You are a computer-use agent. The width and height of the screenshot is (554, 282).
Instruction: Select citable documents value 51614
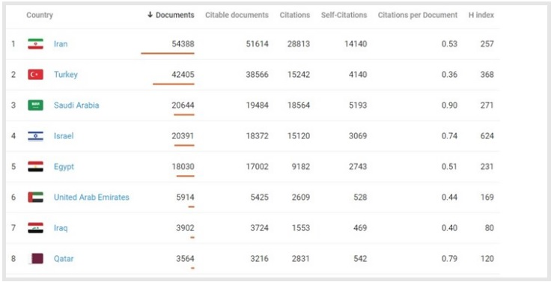pyautogui.click(x=258, y=44)
